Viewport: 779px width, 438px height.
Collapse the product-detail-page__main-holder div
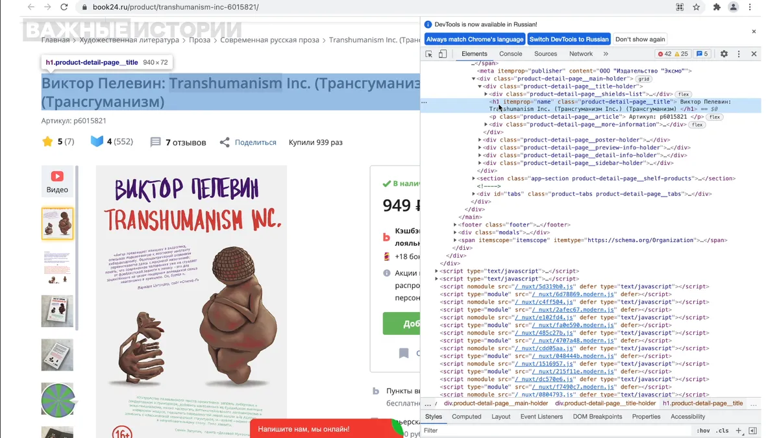point(474,79)
